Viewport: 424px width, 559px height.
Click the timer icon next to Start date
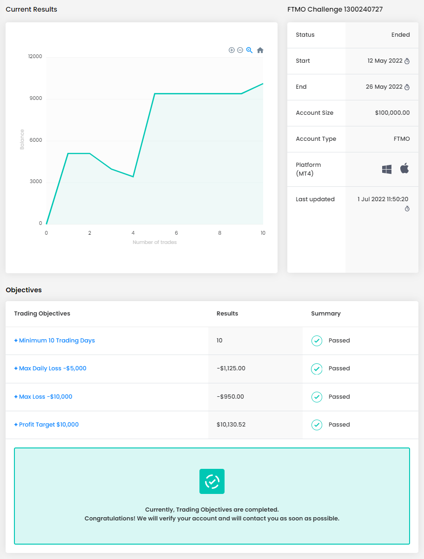[407, 61]
